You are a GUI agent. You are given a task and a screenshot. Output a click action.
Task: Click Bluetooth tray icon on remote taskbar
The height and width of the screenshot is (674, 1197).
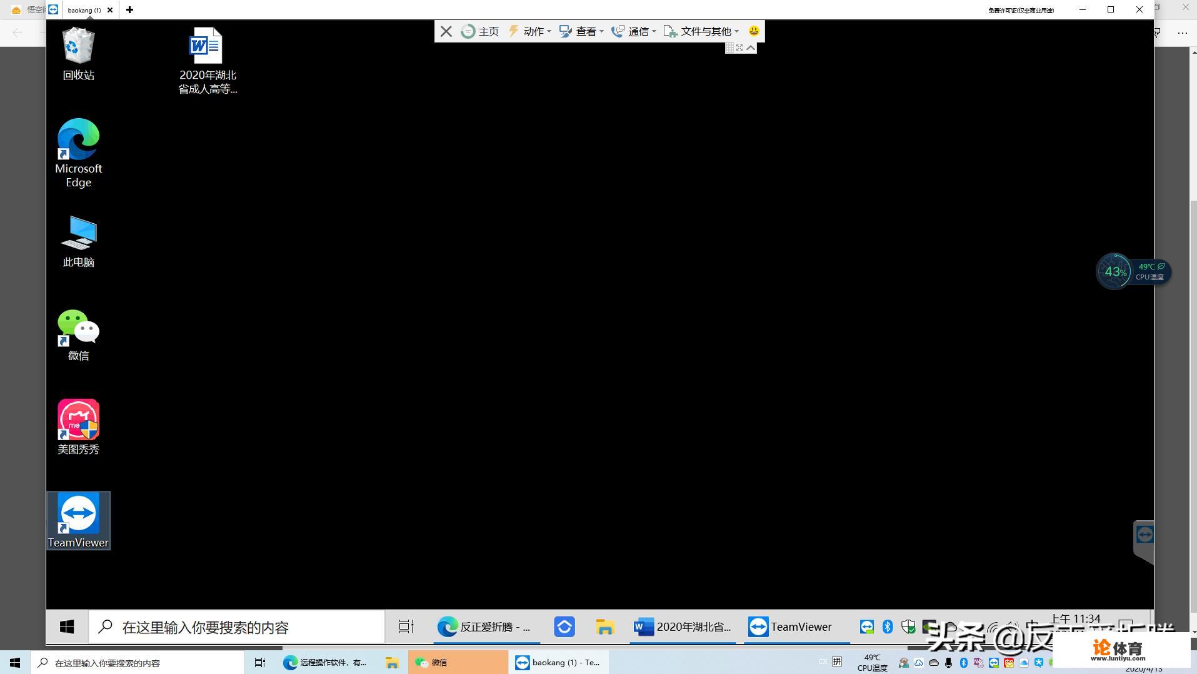tap(888, 626)
